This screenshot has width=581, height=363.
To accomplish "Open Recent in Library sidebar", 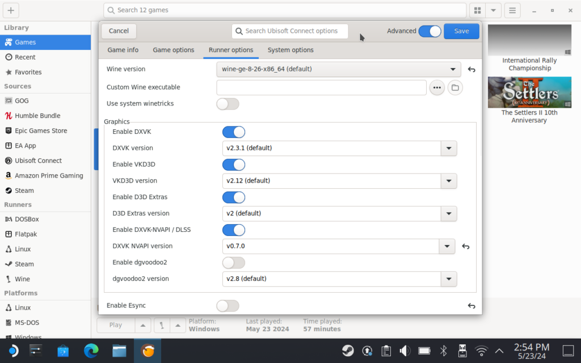I will [x=45, y=57].
